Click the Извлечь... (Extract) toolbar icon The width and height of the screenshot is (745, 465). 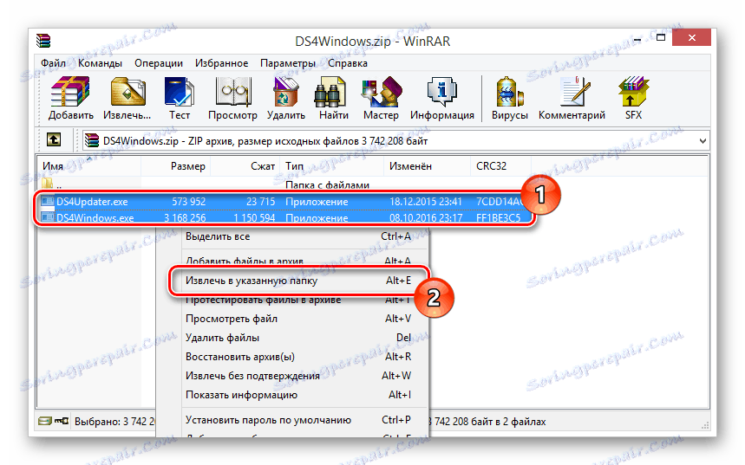point(127,98)
